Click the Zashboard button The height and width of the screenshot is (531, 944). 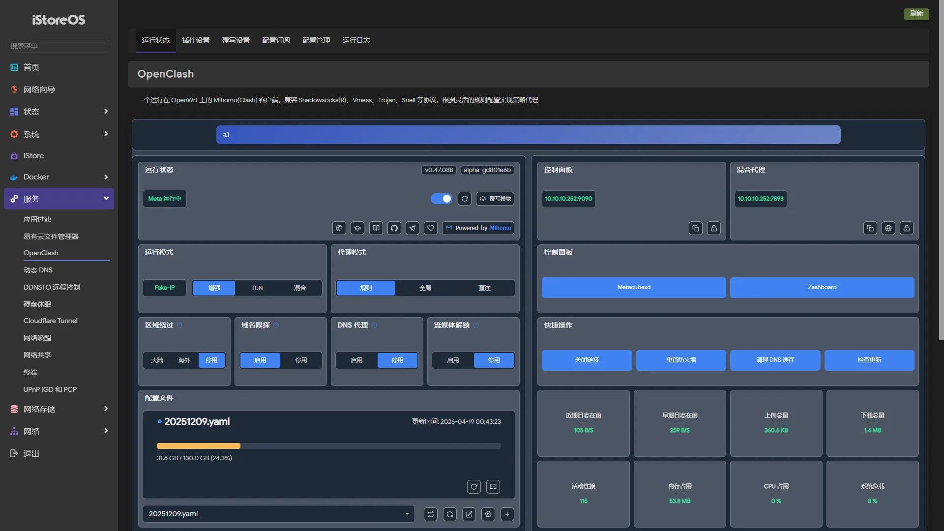(822, 288)
